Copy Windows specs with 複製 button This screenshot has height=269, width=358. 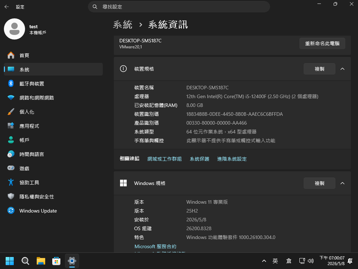click(x=320, y=183)
